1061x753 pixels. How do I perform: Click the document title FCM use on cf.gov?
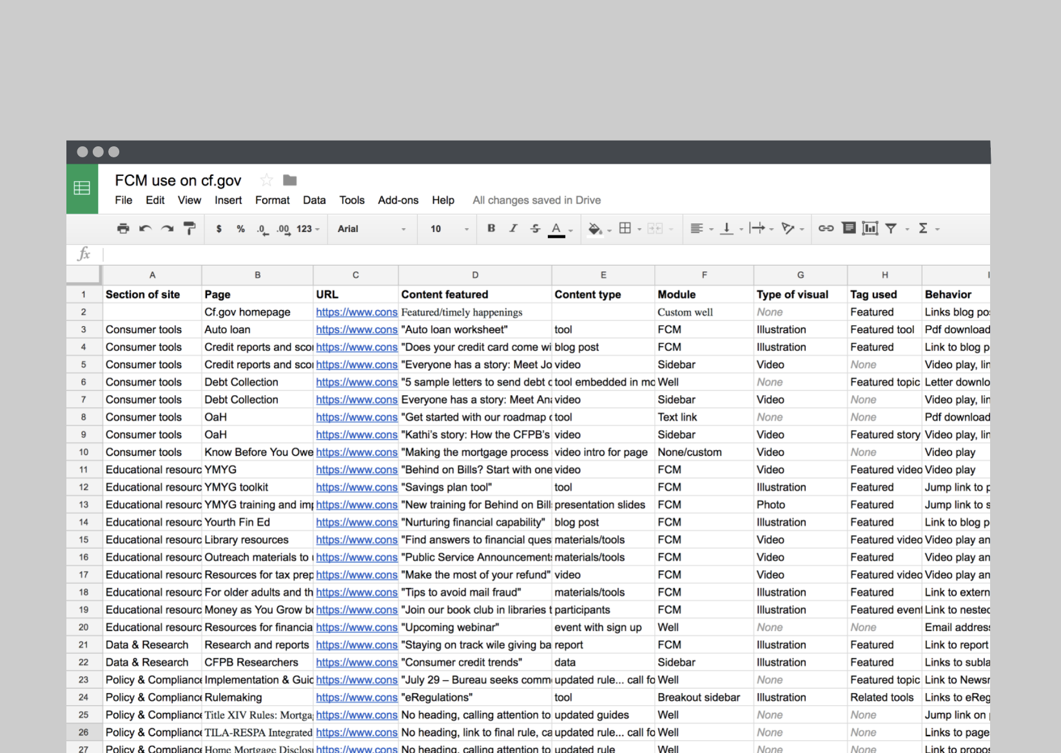point(178,181)
